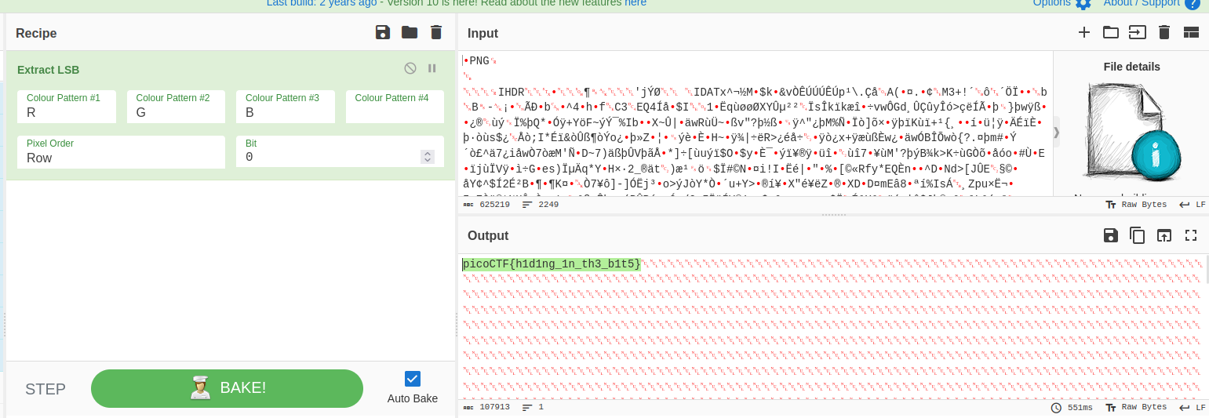Open a folder as input
This screenshot has width=1209, height=418.
click(1110, 32)
